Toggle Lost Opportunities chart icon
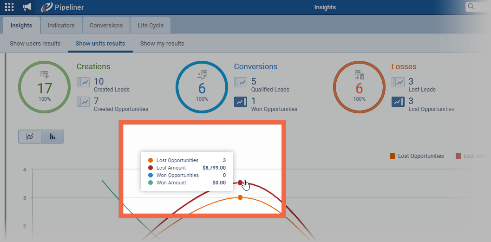The height and width of the screenshot is (242, 491). (398, 102)
